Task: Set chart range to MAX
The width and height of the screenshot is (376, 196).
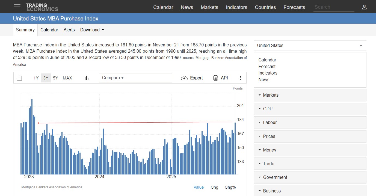Action: pyautogui.click(x=67, y=78)
